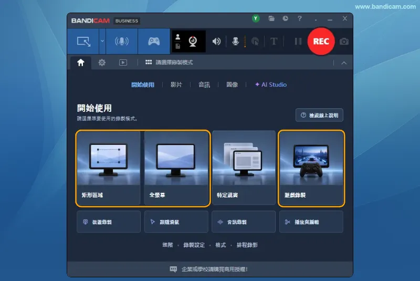The height and width of the screenshot is (281, 420).
Task: Open the 進階 link
Action: 167,245
